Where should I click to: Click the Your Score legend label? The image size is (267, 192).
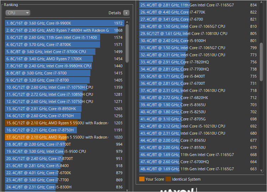155,179
